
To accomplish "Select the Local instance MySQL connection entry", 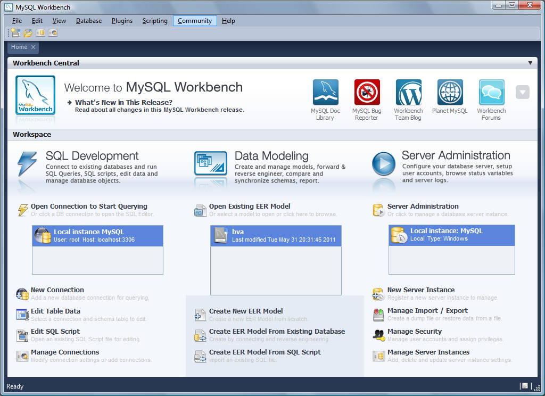I will [x=98, y=236].
